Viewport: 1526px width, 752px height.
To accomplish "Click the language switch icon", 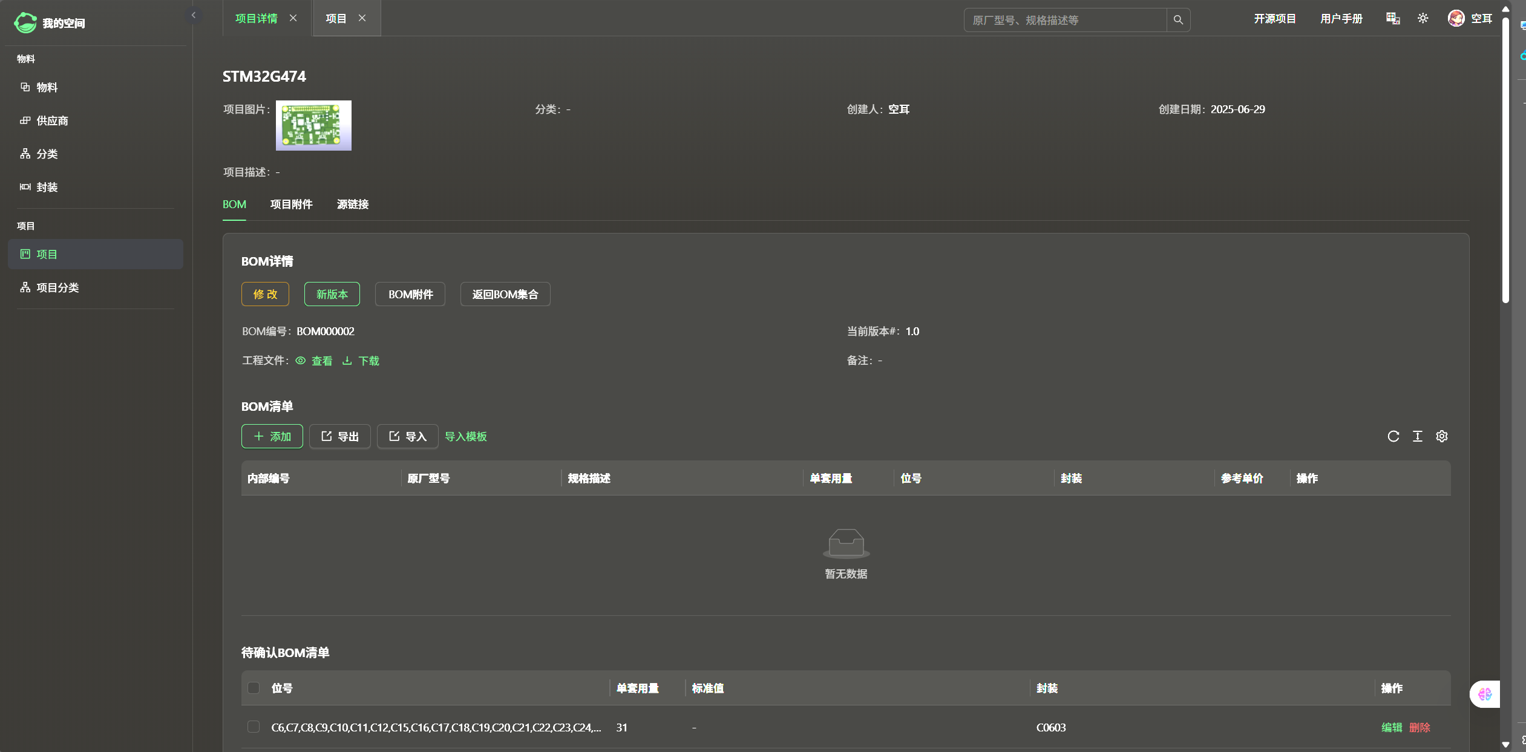I will [1393, 19].
